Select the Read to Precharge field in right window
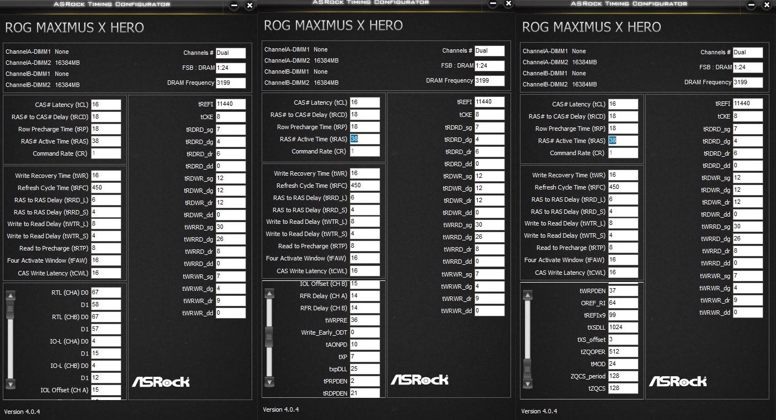Screen dimensions: 776x420 click(623, 248)
